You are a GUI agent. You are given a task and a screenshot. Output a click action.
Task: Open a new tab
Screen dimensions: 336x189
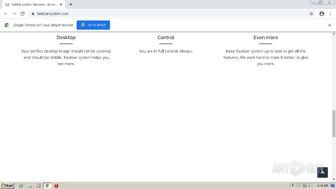tap(71, 4)
